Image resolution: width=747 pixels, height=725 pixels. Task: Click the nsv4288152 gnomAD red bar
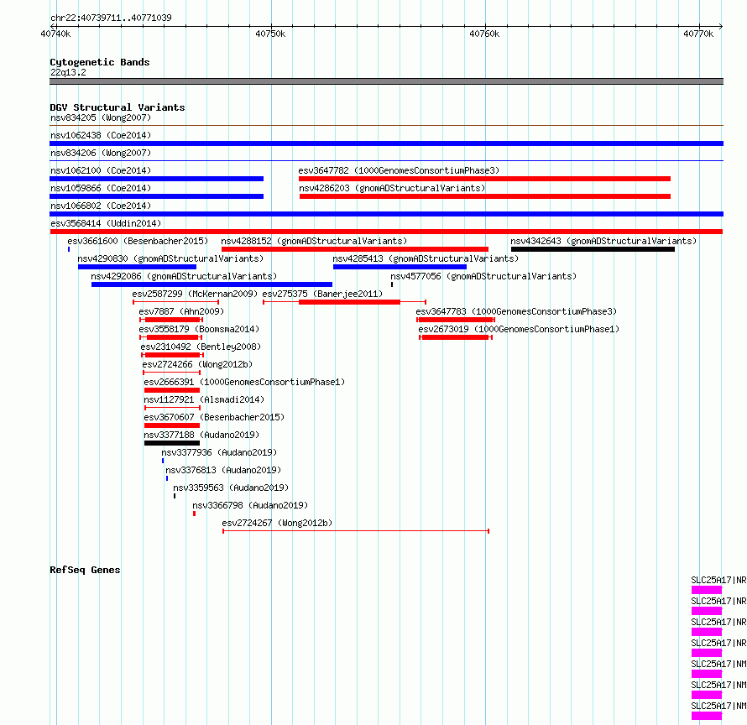[355, 249]
